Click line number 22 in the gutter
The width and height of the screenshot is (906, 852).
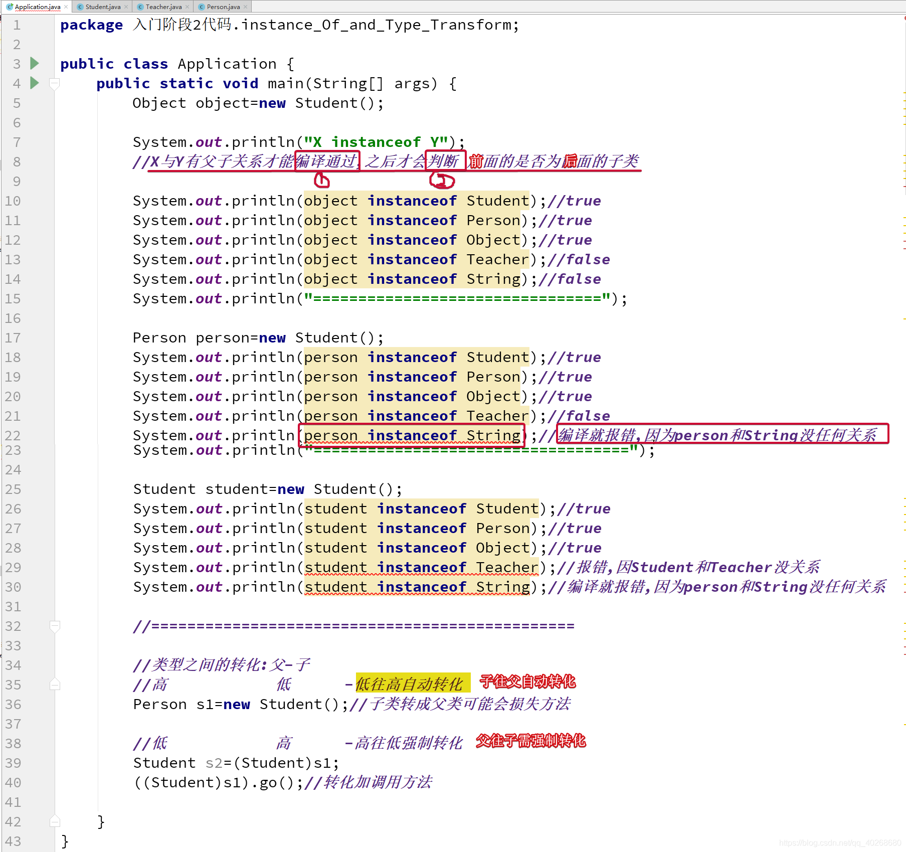[x=13, y=435]
